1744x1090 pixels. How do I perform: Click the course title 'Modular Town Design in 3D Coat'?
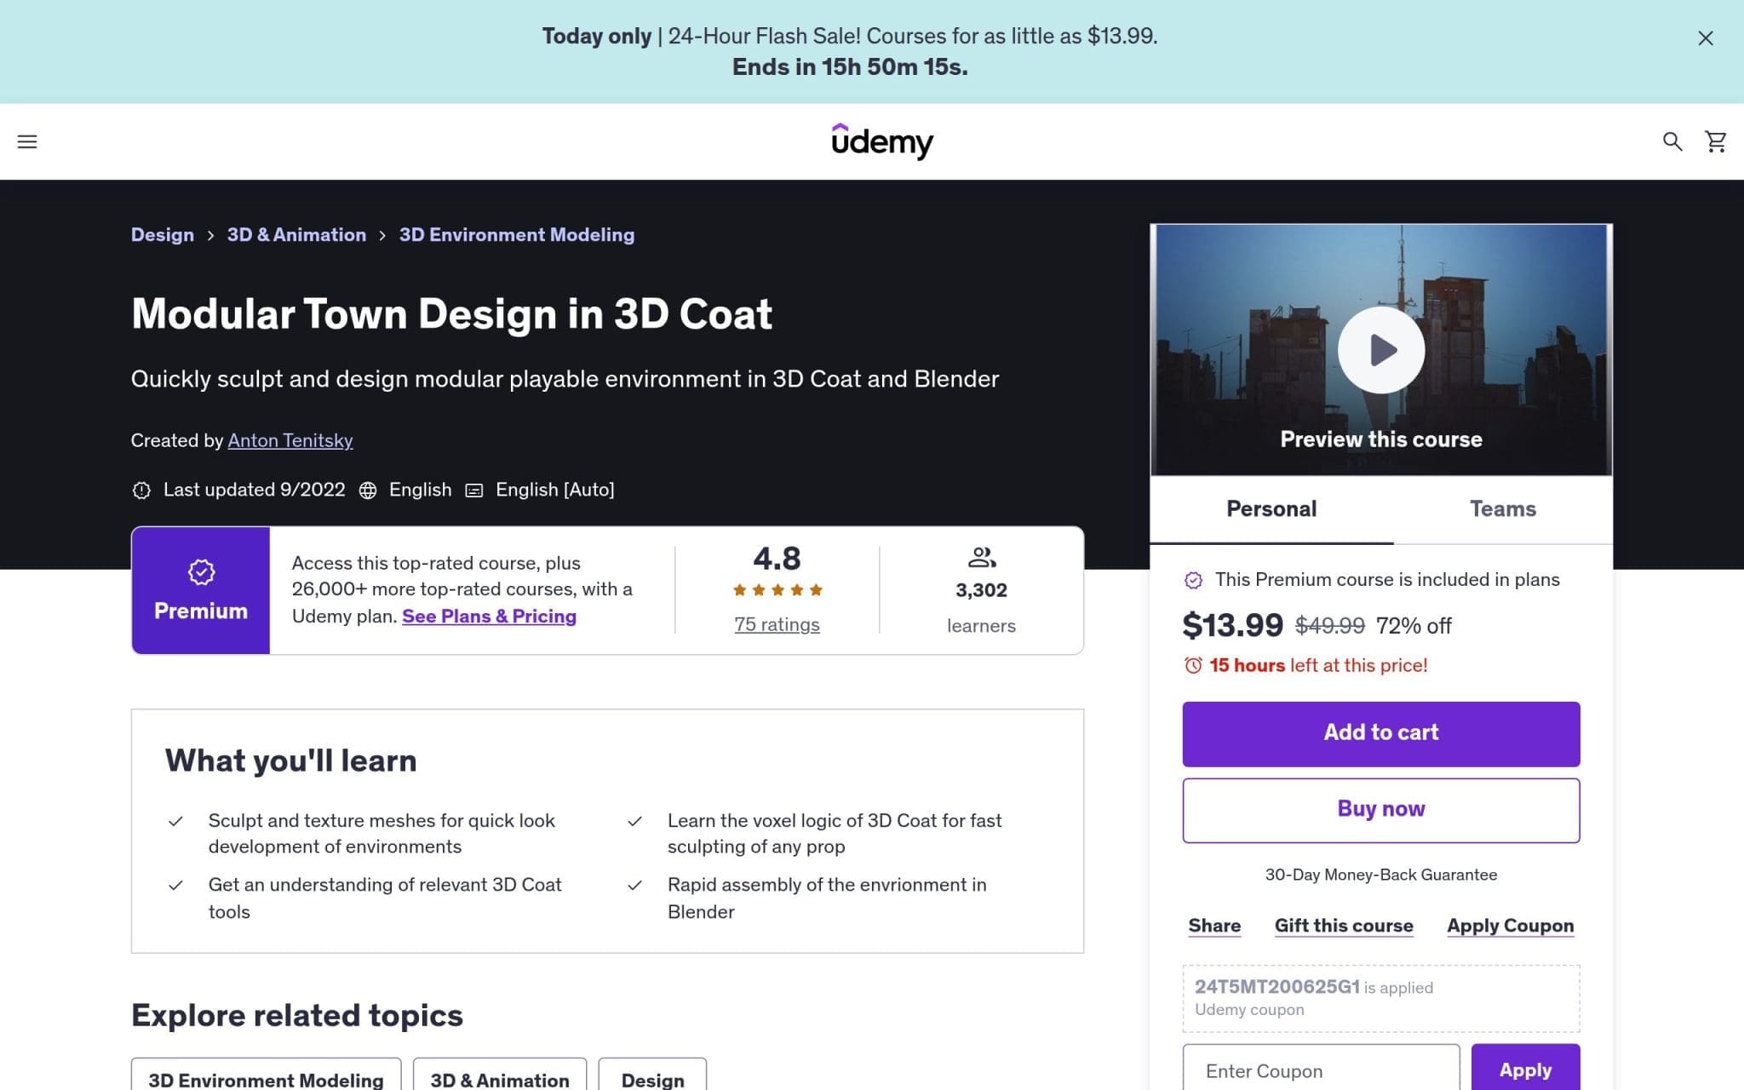click(x=451, y=313)
